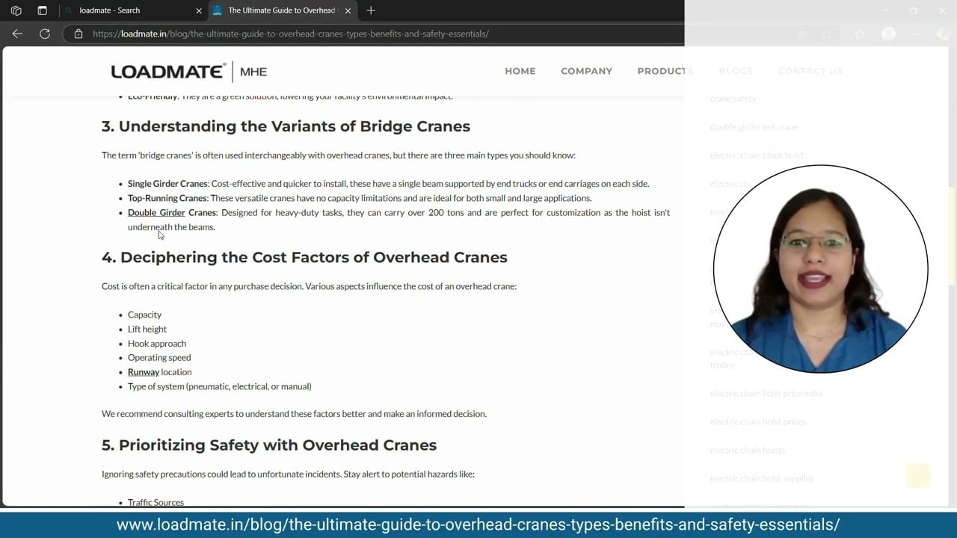The width and height of the screenshot is (957, 538).
Task: Open the tab actions menu icon
Action: click(42, 10)
